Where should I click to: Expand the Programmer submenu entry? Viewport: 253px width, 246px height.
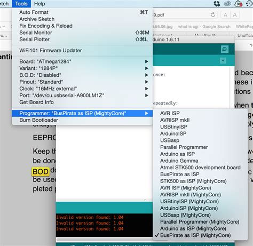coord(82,113)
